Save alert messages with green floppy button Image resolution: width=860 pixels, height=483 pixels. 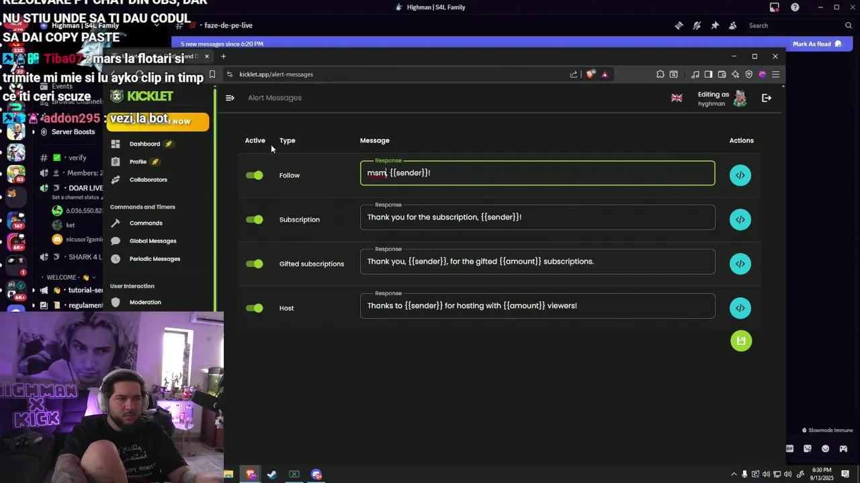point(741,341)
